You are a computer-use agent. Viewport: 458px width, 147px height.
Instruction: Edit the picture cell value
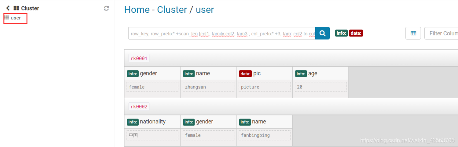(265, 87)
